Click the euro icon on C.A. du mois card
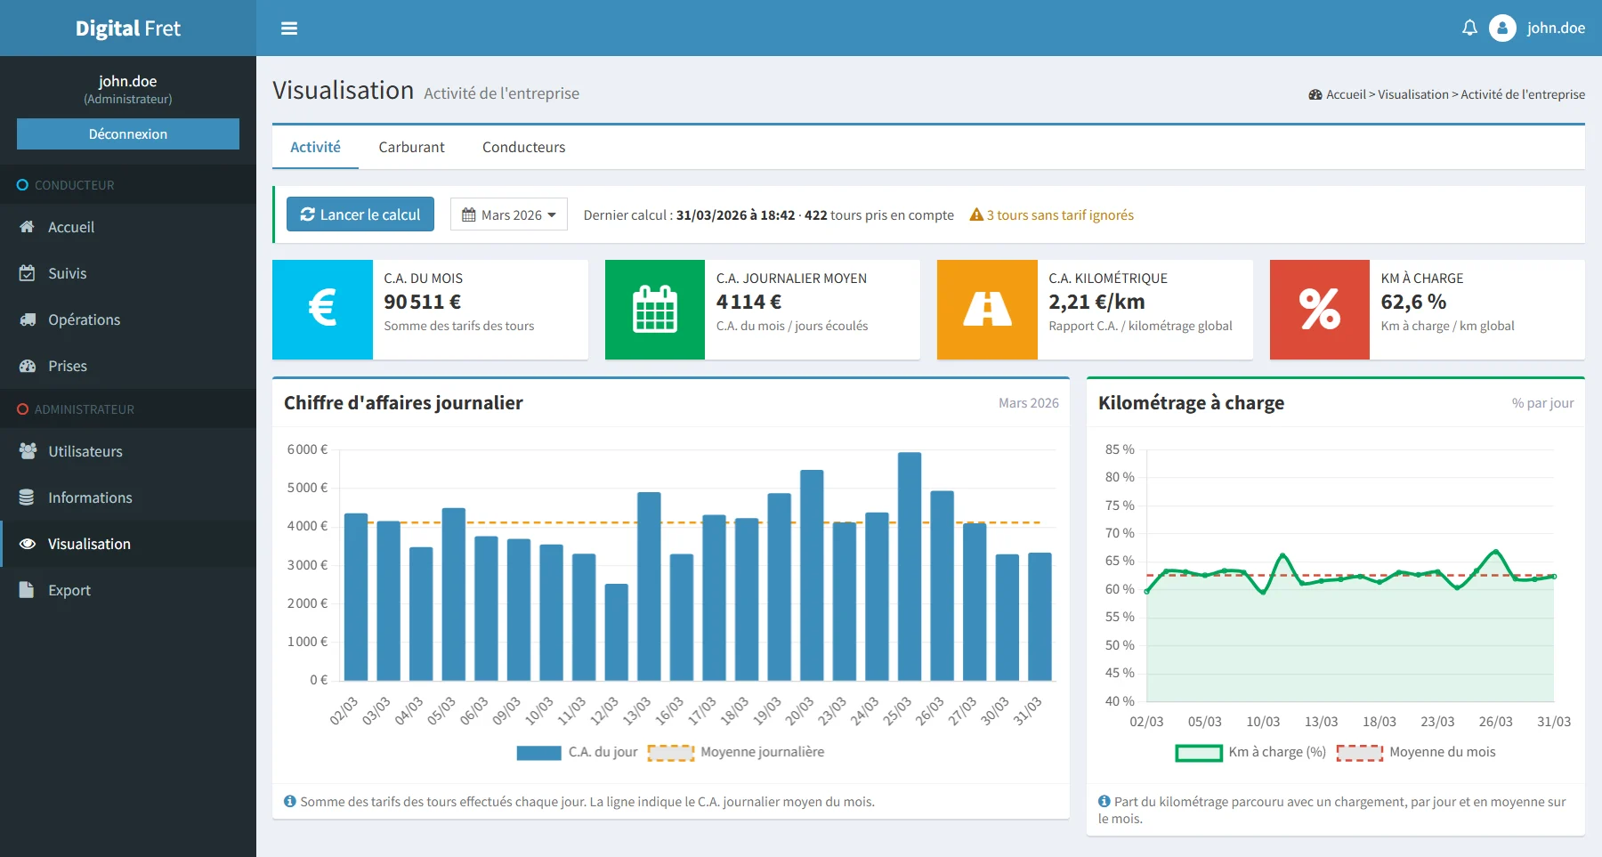 click(322, 309)
